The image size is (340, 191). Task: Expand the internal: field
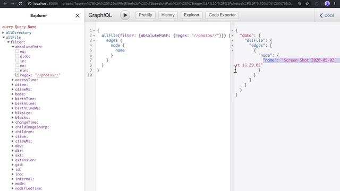click(x=13, y=179)
